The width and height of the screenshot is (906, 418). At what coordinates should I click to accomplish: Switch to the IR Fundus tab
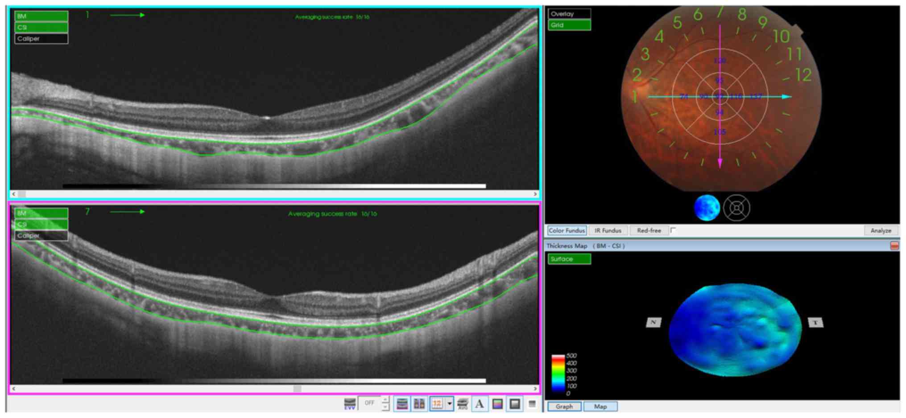point(608,230)
